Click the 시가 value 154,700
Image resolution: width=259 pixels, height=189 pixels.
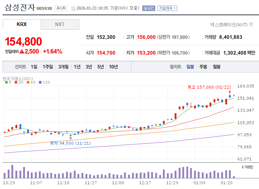coord(106,53)
